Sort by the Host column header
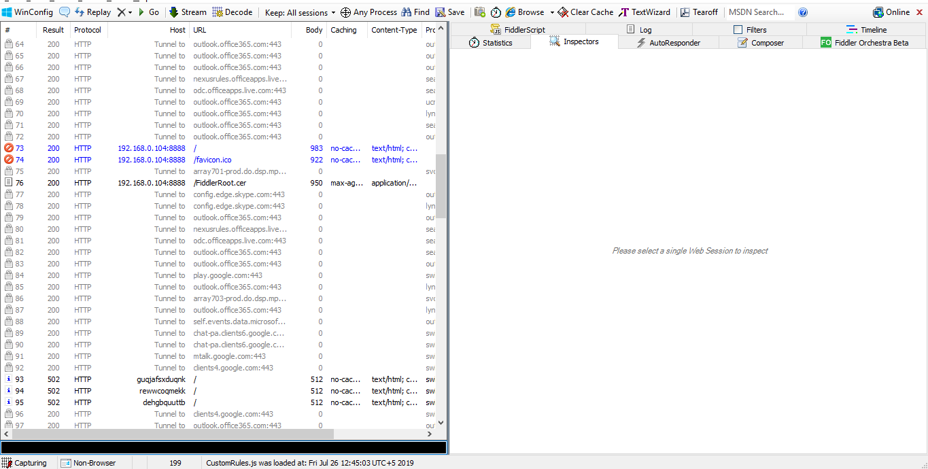 pos(148,30)
